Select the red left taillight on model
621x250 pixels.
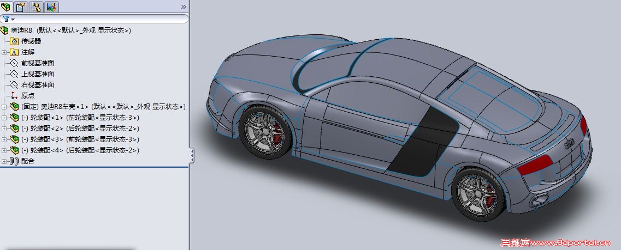[x=534, y=164]
